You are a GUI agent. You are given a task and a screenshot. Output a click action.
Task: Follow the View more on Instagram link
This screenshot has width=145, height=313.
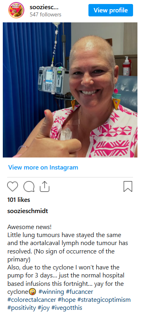(43, 167)
